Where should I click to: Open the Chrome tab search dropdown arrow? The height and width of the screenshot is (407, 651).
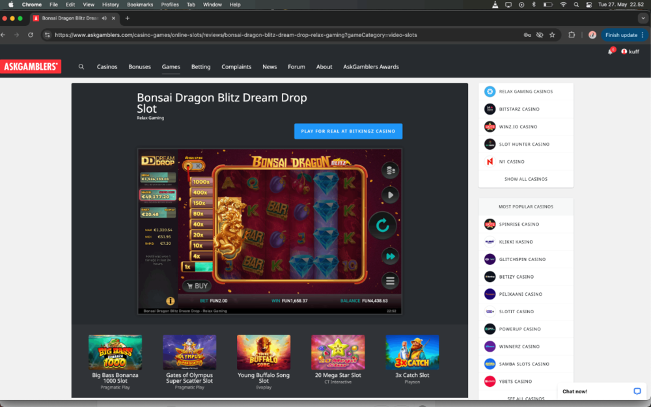pos(642,18)
